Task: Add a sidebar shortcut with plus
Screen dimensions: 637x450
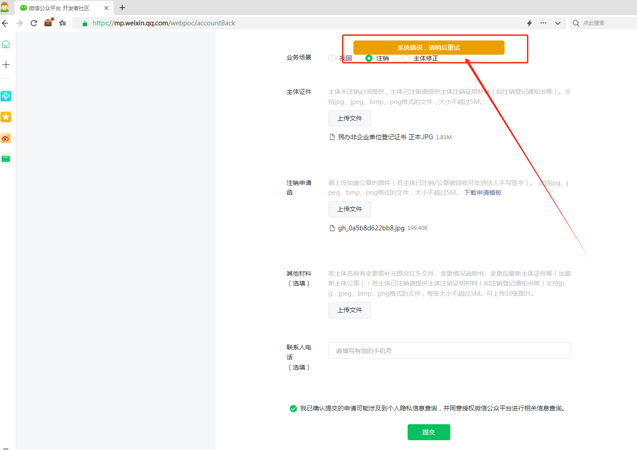Action: pos(6,65)
